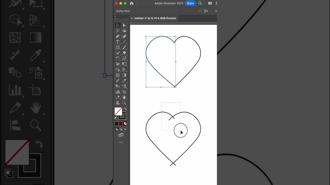Enable Draw Normal mode
Screen dimensions: 330x185
pyautogui.click(x=117, y=129)
